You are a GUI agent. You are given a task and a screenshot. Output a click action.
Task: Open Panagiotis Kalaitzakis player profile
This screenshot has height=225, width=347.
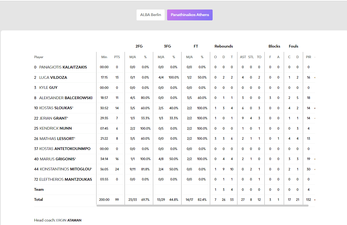[x=63, y=67]
